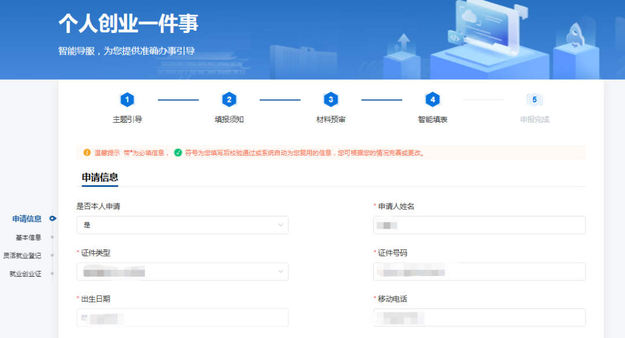Click the step 5 申报完成 hexagon
The height and width of the screenshot is (338, 625).
pyautogui.click(x=534, y=100)
